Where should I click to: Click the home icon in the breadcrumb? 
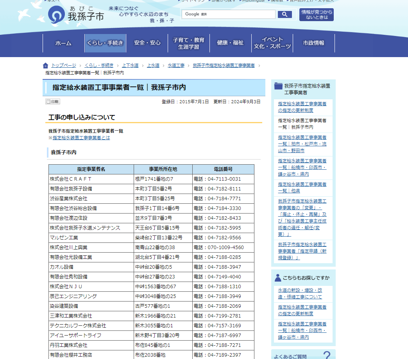[x=46, y=66]
